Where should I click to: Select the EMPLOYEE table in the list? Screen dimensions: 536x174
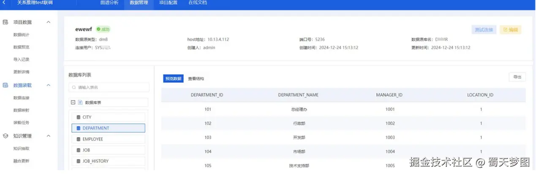(109, 139)
